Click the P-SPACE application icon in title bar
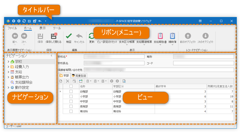The width and height of the screenshot is (240, 132). (x=8, y=21)
